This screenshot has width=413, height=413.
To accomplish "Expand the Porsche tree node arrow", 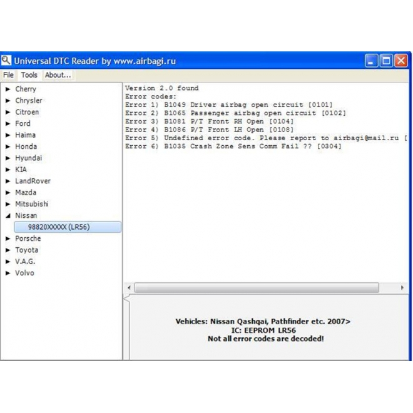I will [x=8, y=238].
